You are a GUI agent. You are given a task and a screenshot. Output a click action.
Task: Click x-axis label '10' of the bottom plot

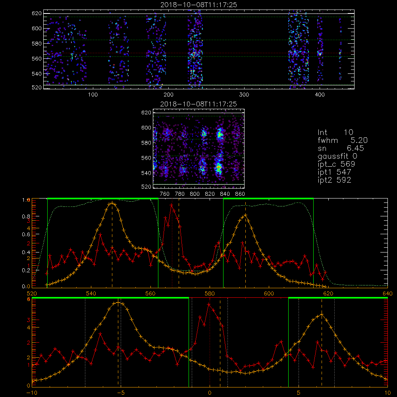(x=387, y=393)
